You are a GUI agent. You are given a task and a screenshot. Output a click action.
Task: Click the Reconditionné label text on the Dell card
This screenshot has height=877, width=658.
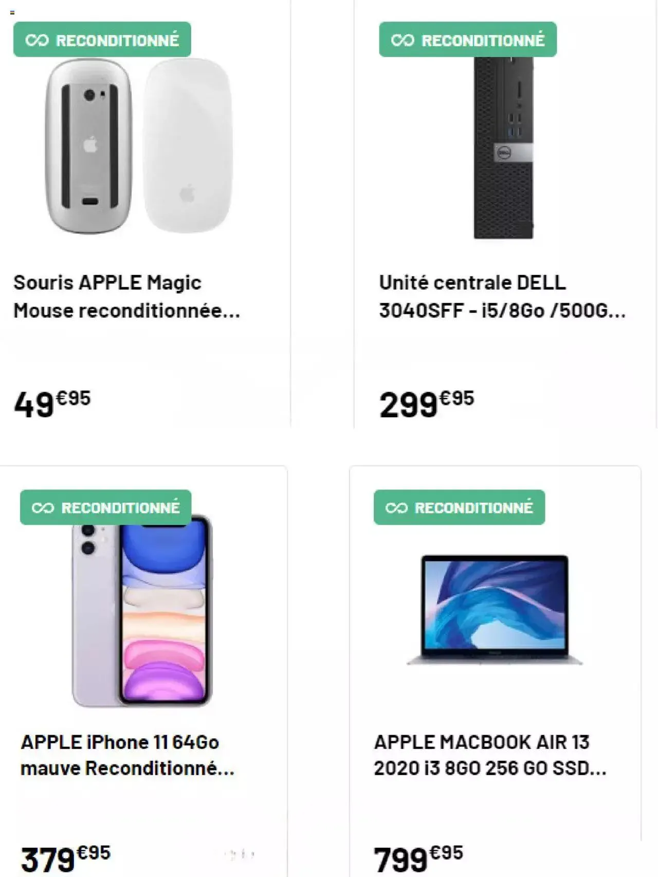point(483,40)
